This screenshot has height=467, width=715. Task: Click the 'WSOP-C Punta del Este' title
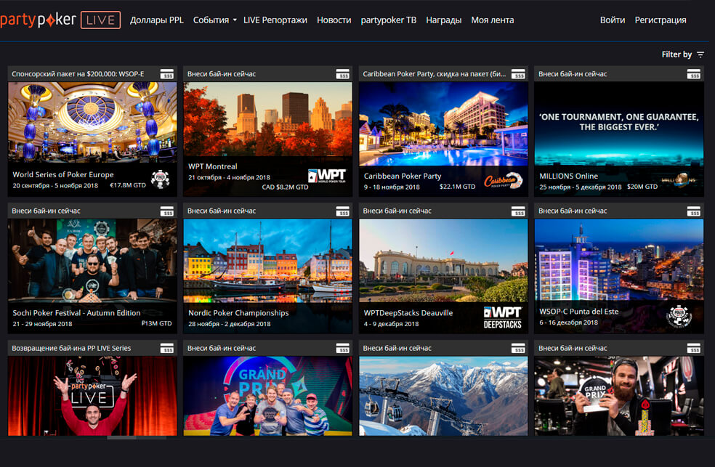pos(579,312)
